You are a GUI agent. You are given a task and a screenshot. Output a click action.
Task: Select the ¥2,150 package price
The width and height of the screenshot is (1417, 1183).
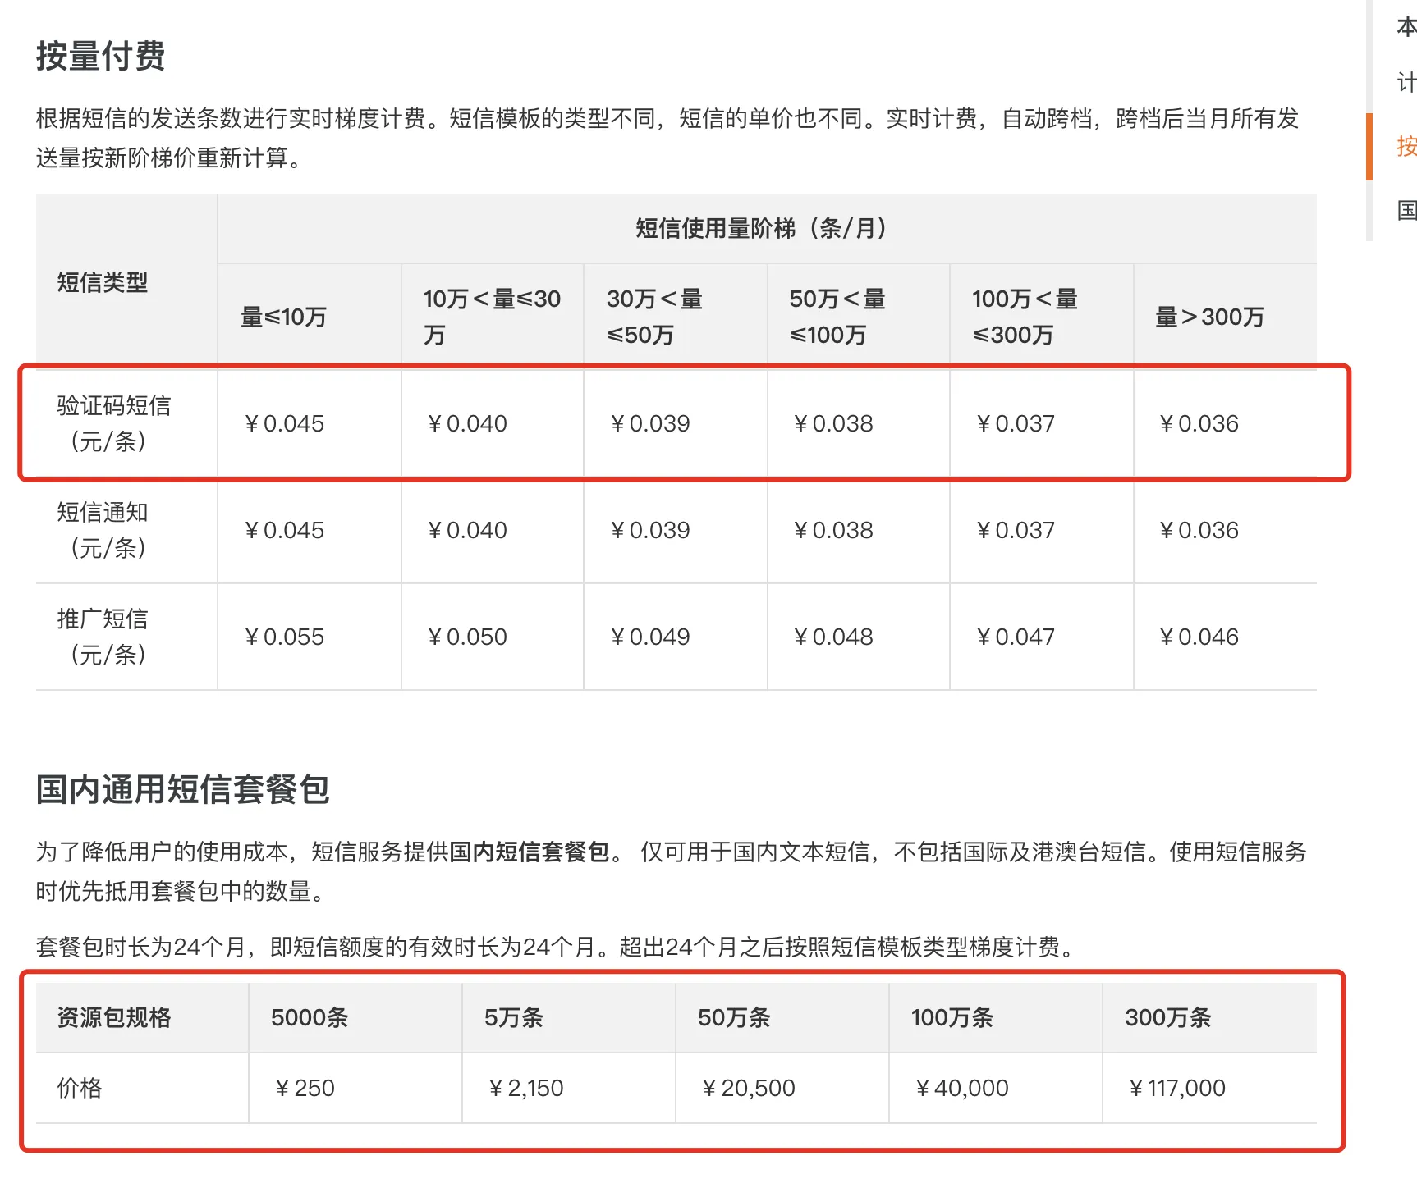[525, 1088]
